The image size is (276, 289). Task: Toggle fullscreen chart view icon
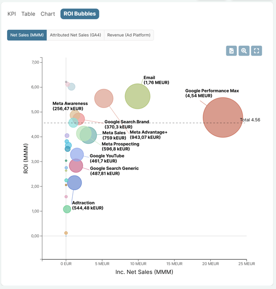click(x=256, y=51)
